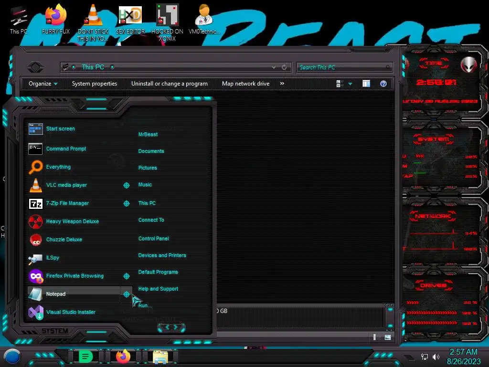
Task: Click large icons view in status bar
Action: coord(388,337)
